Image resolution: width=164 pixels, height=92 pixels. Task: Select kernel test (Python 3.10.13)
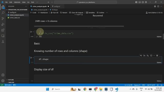(154, 13)
